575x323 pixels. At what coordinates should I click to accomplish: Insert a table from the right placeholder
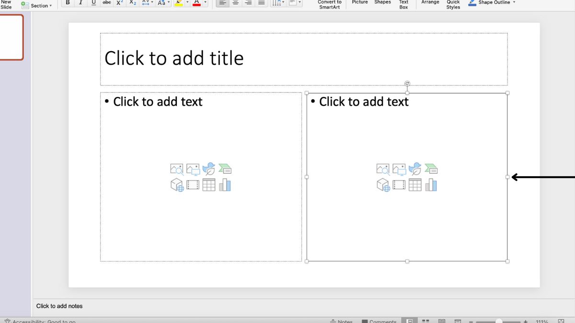[415, 185]
